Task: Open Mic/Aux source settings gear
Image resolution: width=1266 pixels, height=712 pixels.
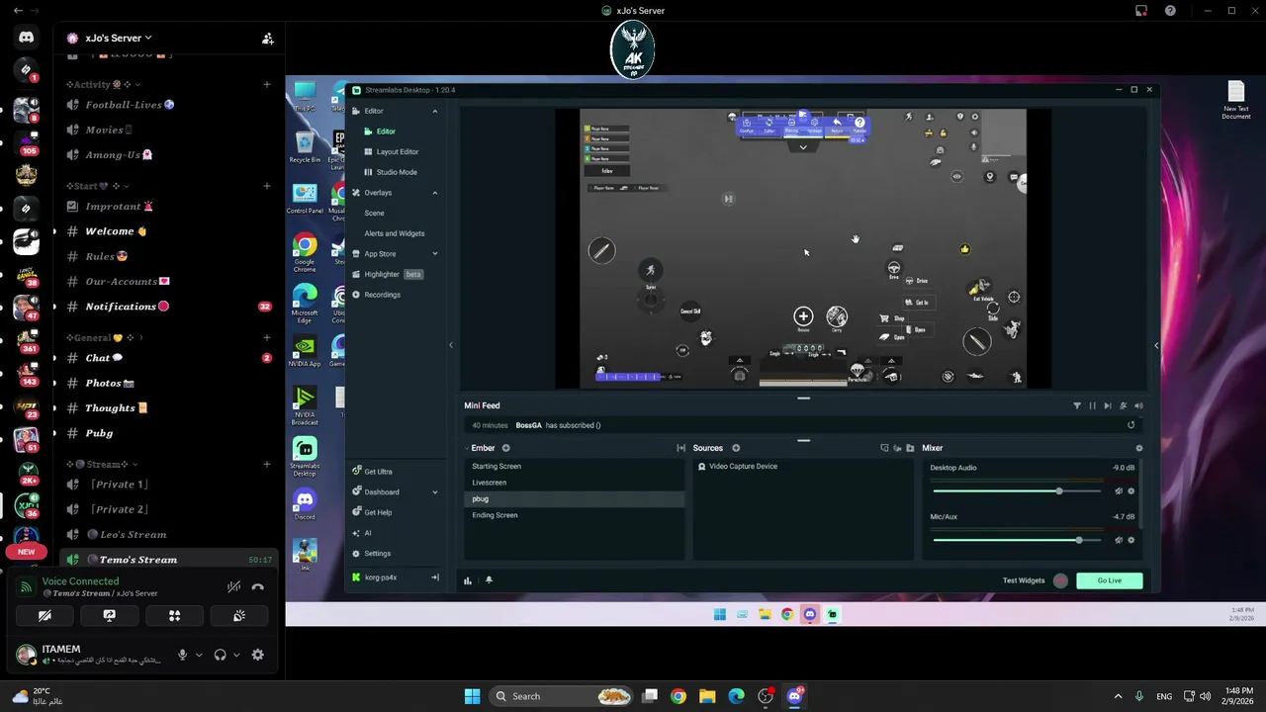Action: [1131, 540]
